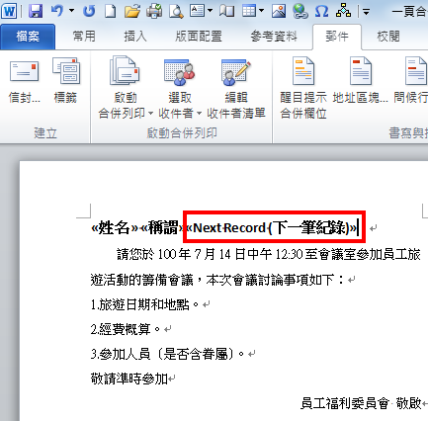Screen dimensions: 428x421
Task: Click the Omega symbol icon
Action: coord(321,11)
